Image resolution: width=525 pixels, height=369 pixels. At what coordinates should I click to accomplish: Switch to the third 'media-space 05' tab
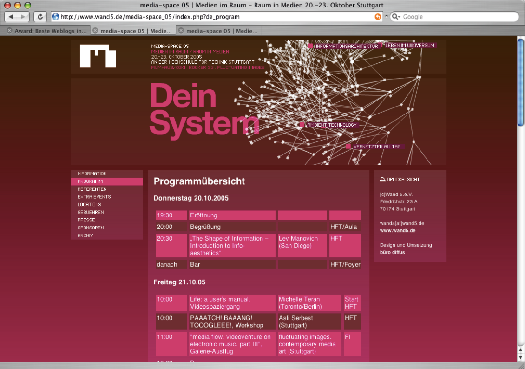(x=223, y=30)
